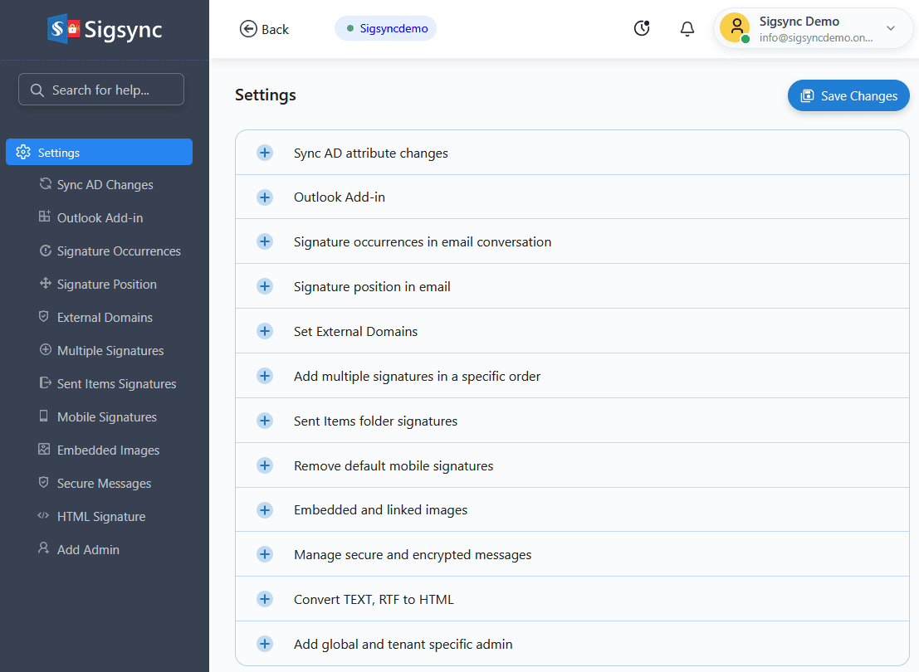Click the Save Changes button
This screenshot has width=919, height=672.
pyautogui.click(x=848, y=96)
